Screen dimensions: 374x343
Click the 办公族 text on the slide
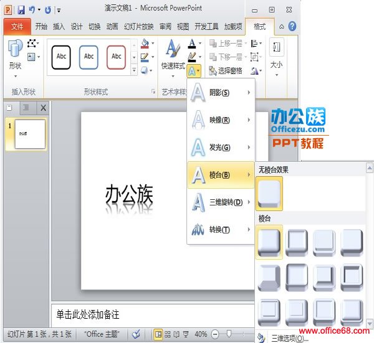pyautogui.click(x=129, y=195)
